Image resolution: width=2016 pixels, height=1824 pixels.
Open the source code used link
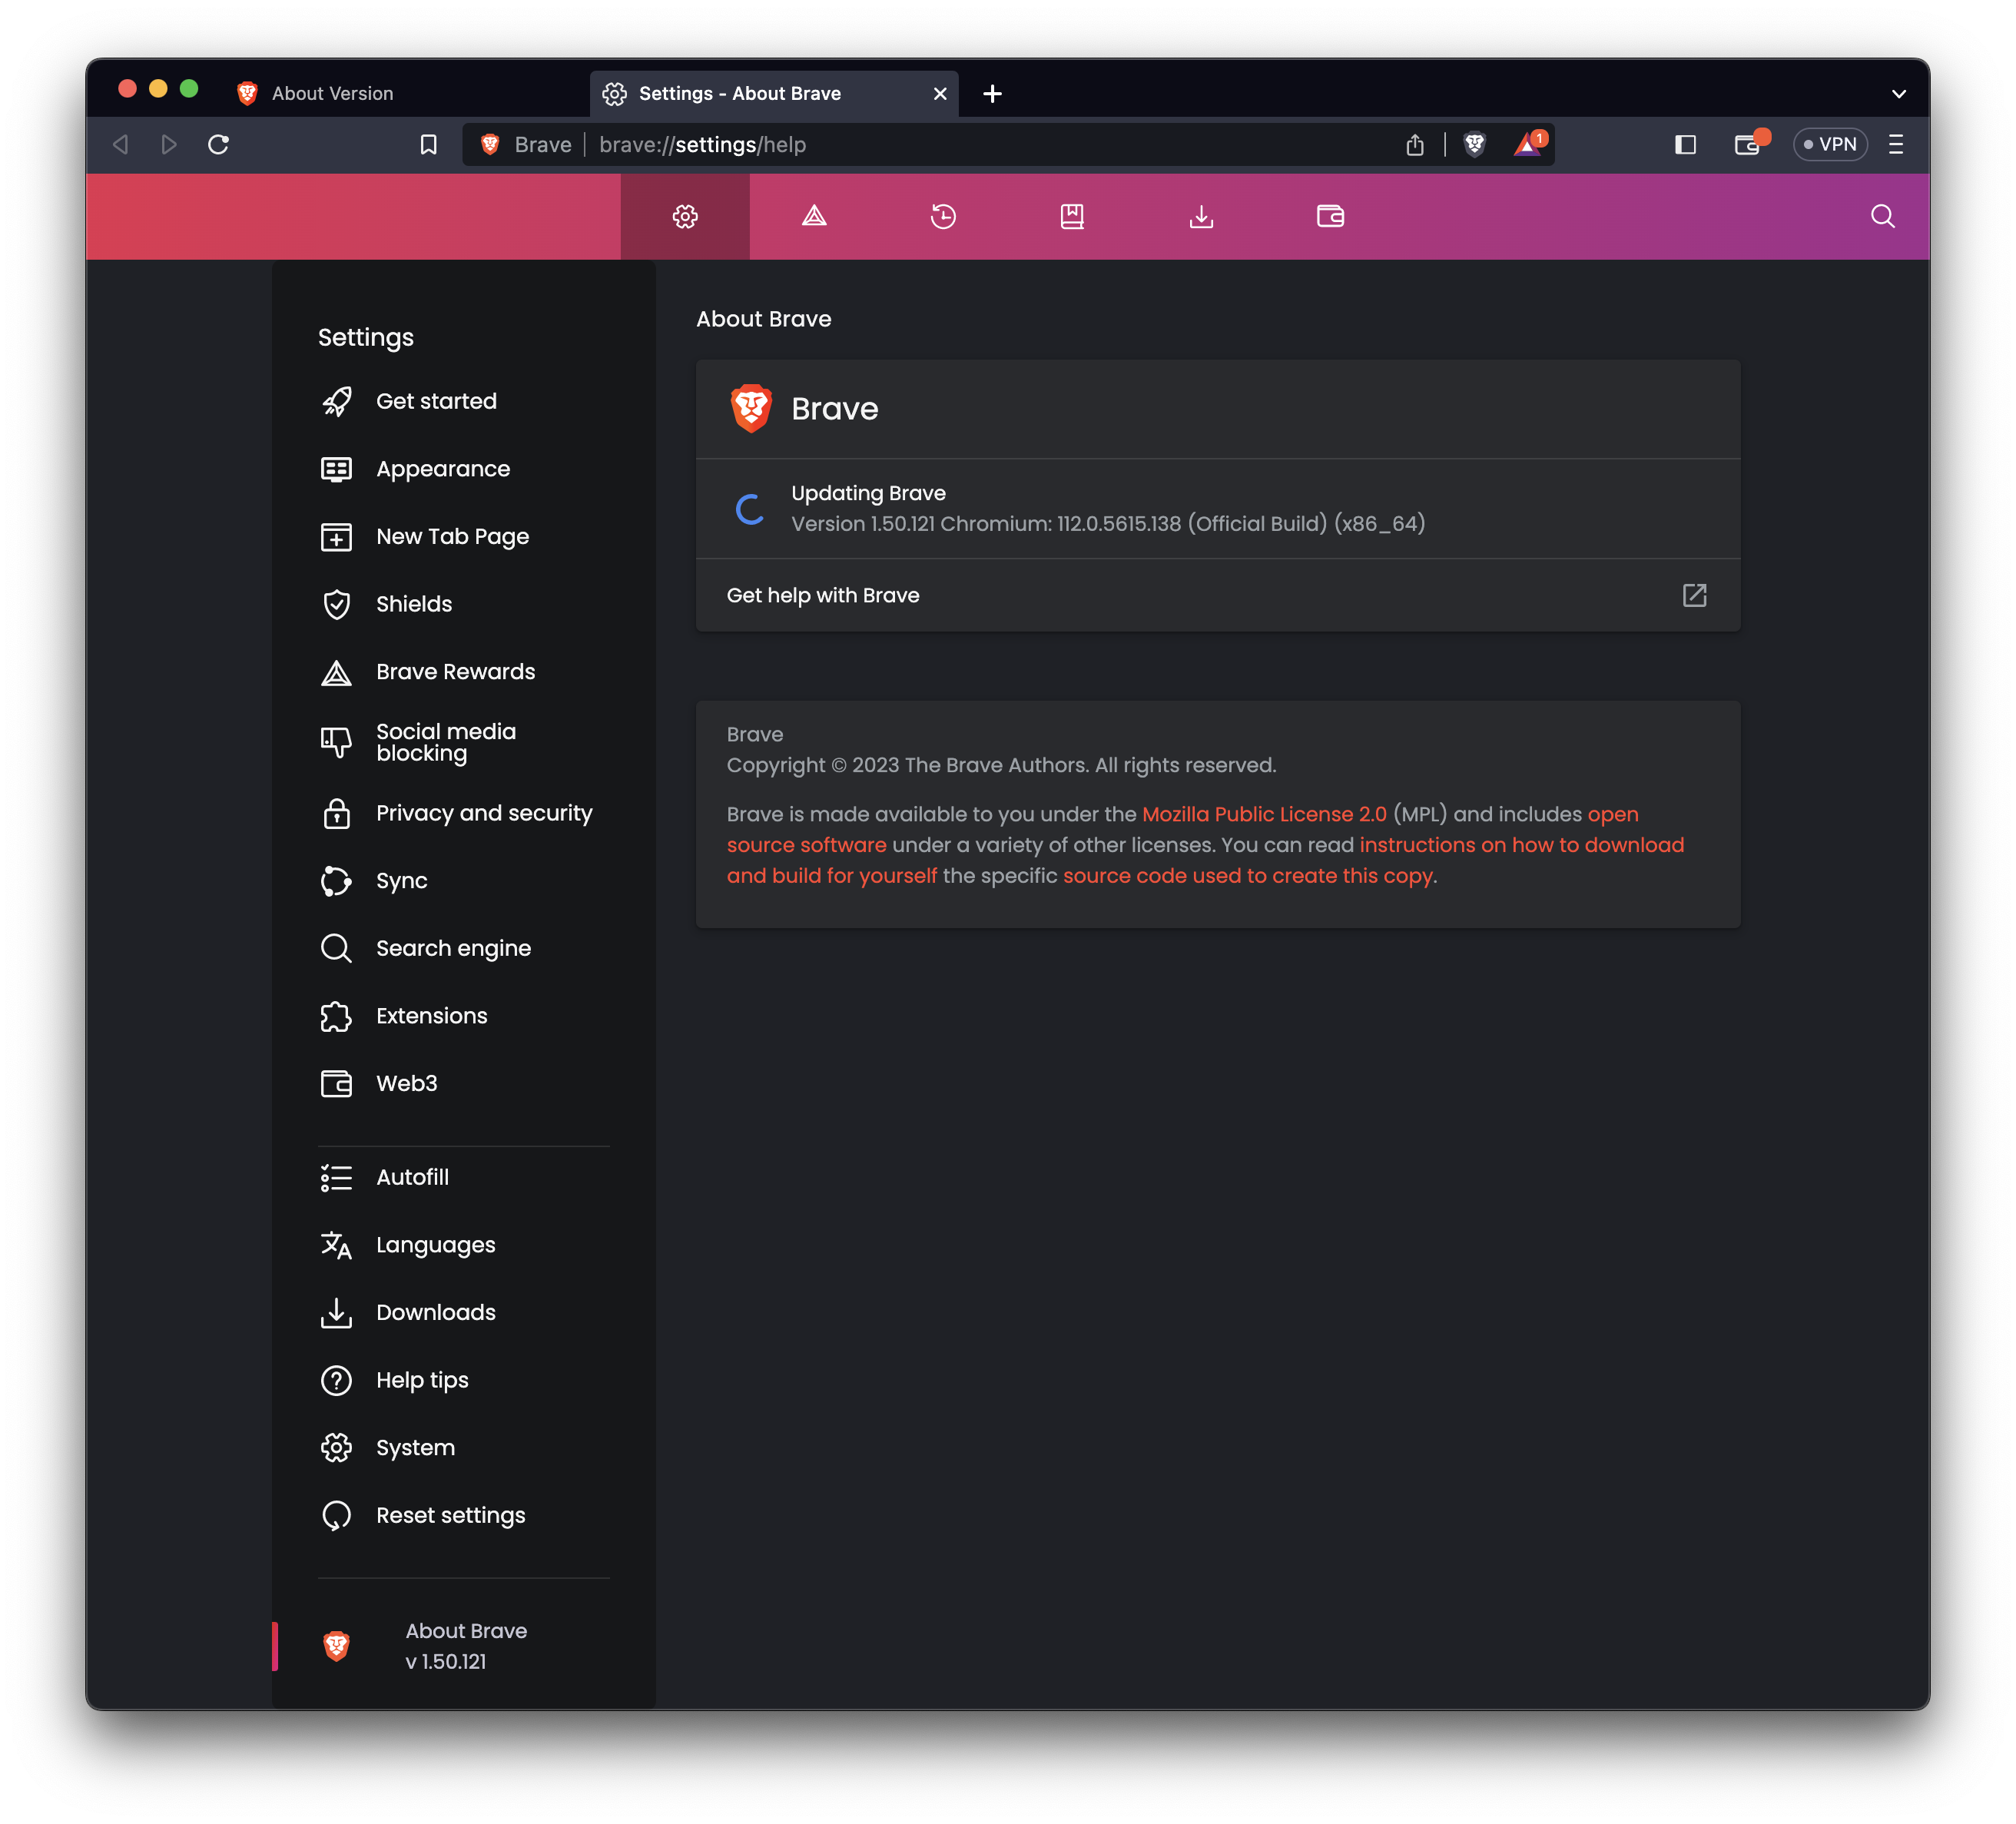(1248, 875)
